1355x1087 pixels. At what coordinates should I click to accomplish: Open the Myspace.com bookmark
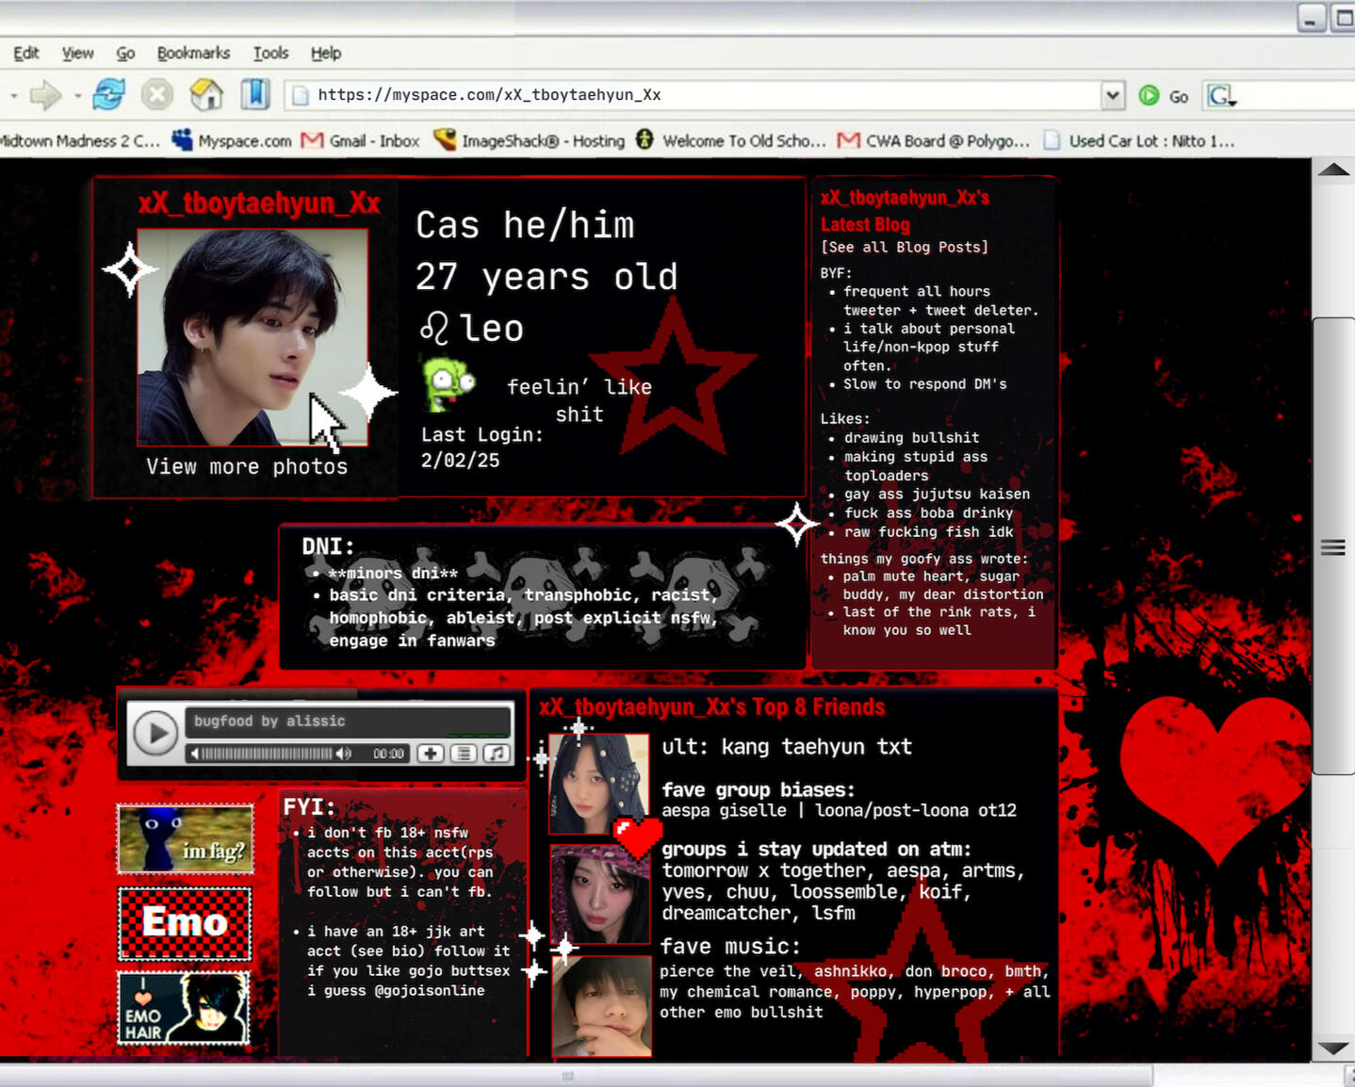pos(233,140)
